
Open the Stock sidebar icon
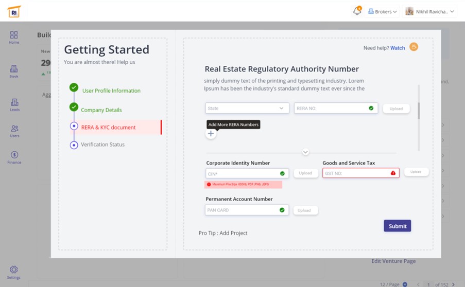tap(14, 71)
